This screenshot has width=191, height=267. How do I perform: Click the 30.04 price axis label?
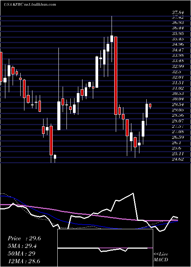point(178,99)
